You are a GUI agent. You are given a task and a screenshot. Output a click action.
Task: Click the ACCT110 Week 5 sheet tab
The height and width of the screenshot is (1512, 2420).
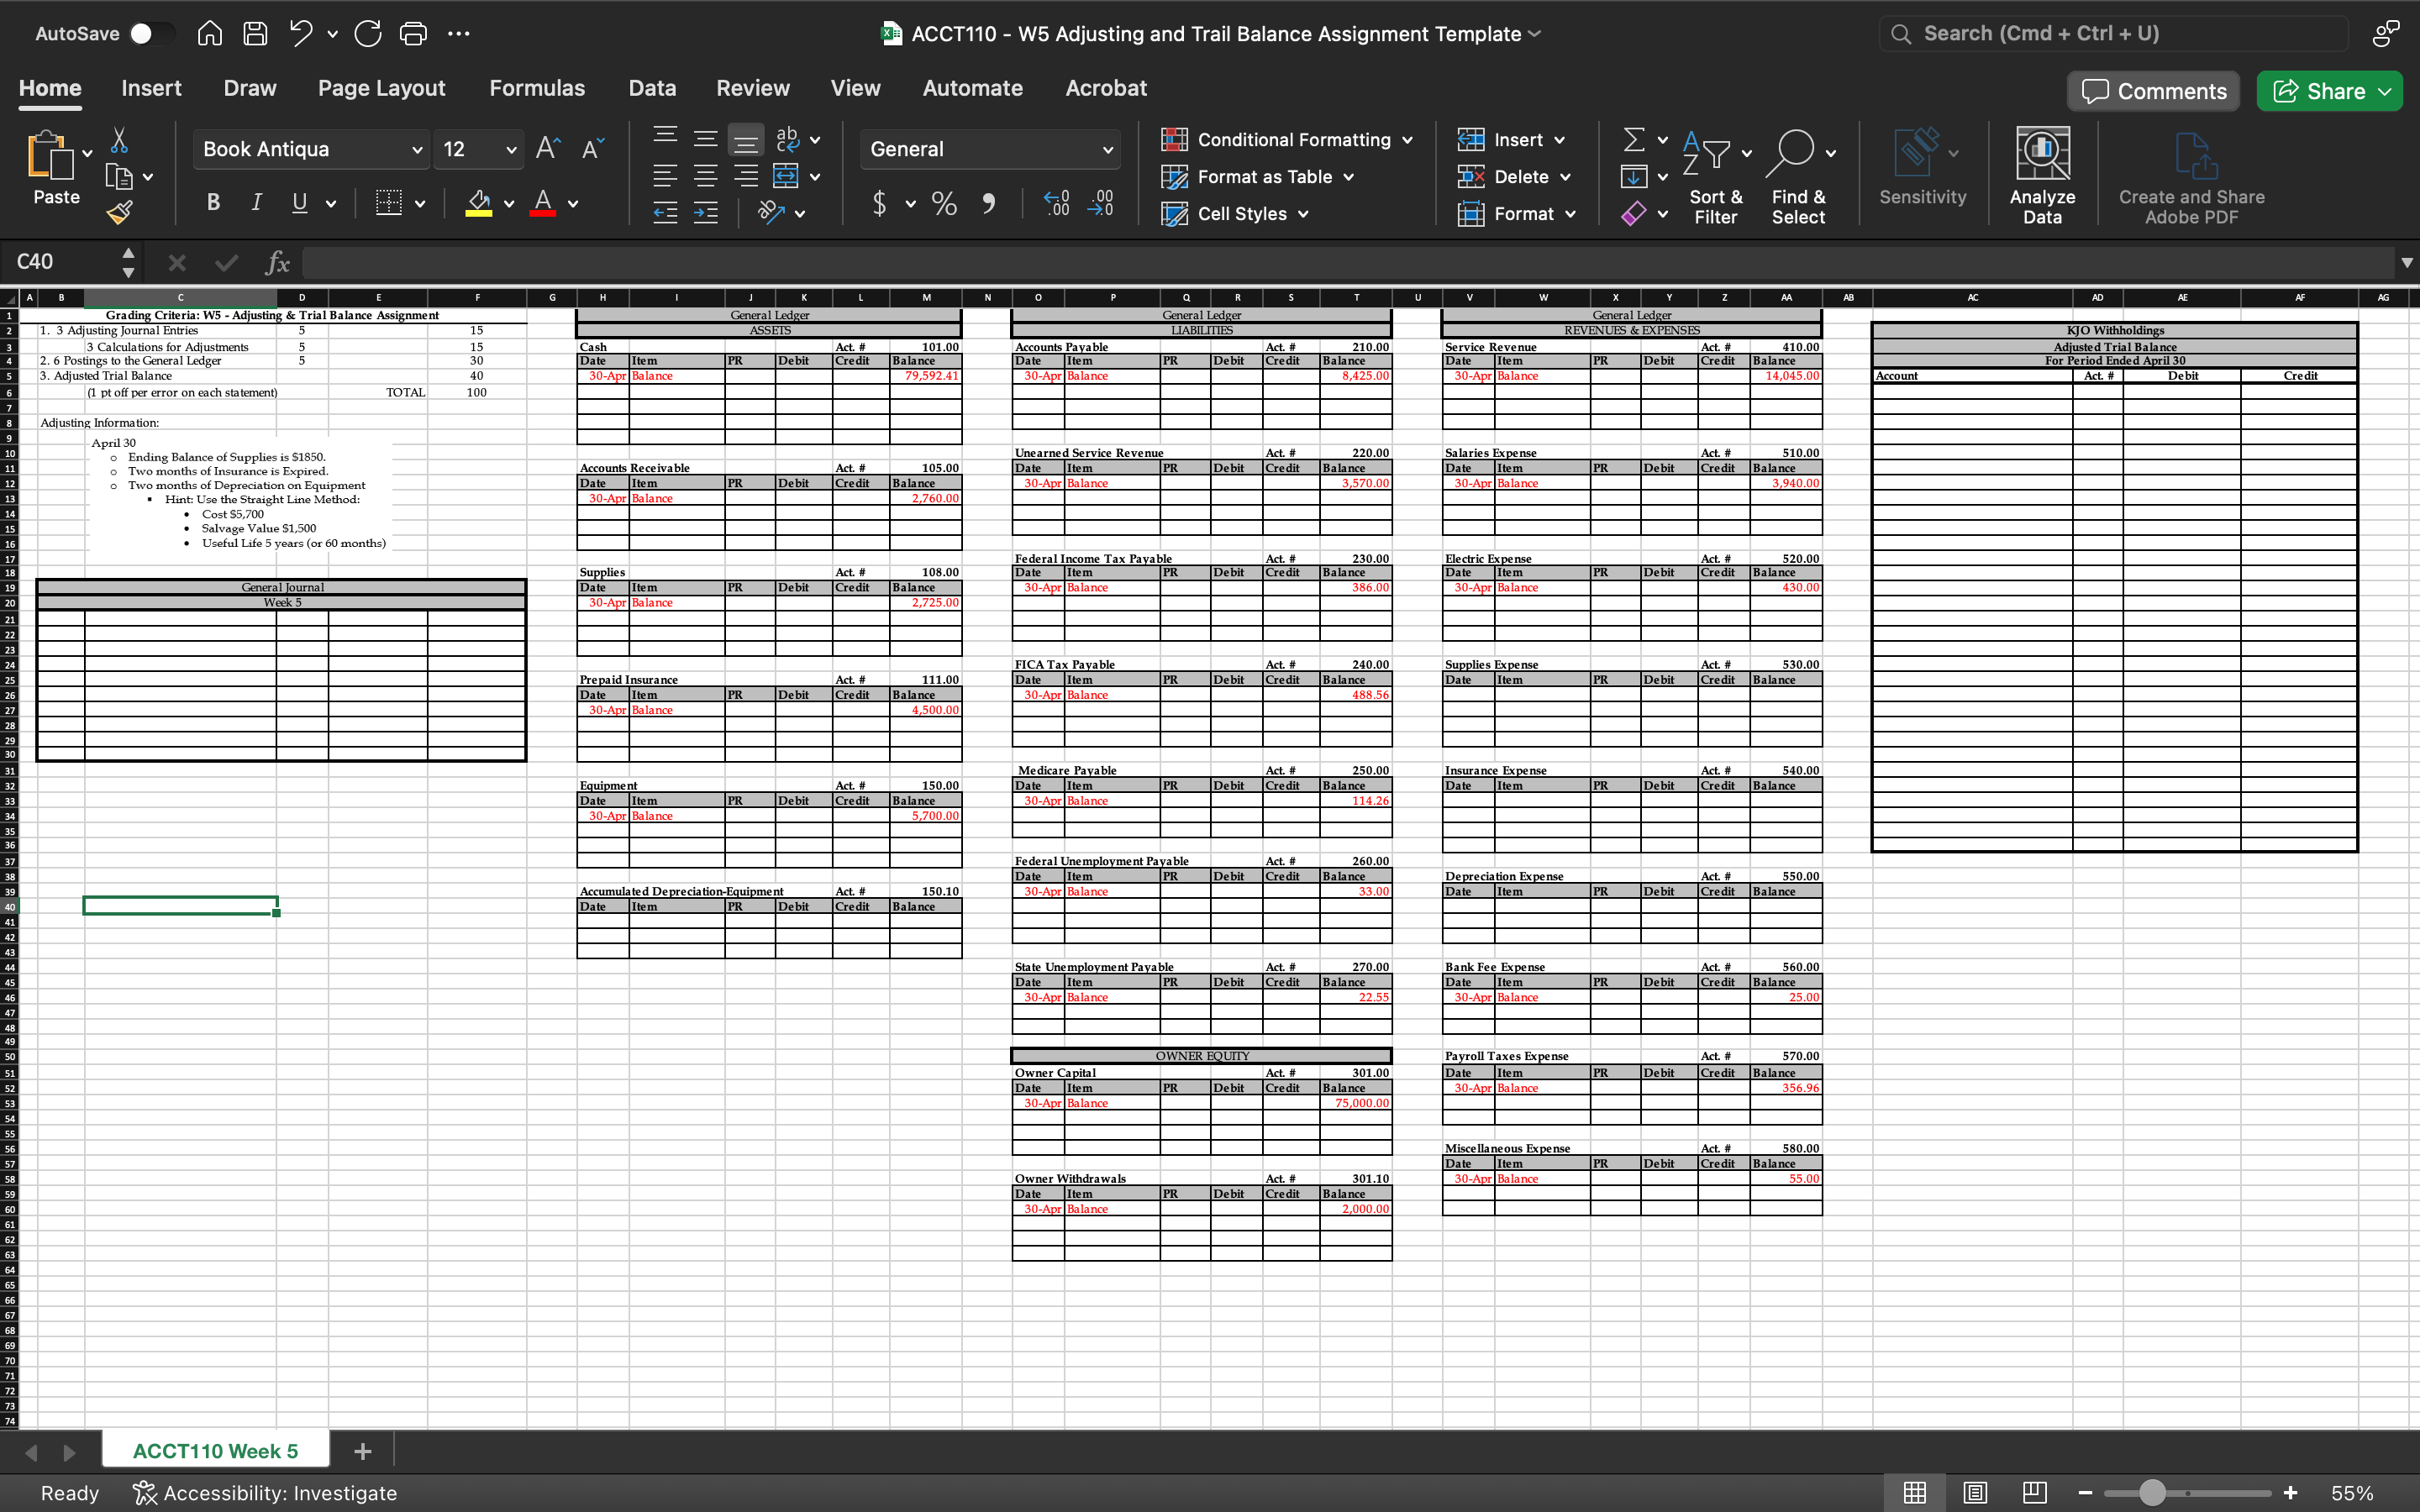click(216, 1451)
